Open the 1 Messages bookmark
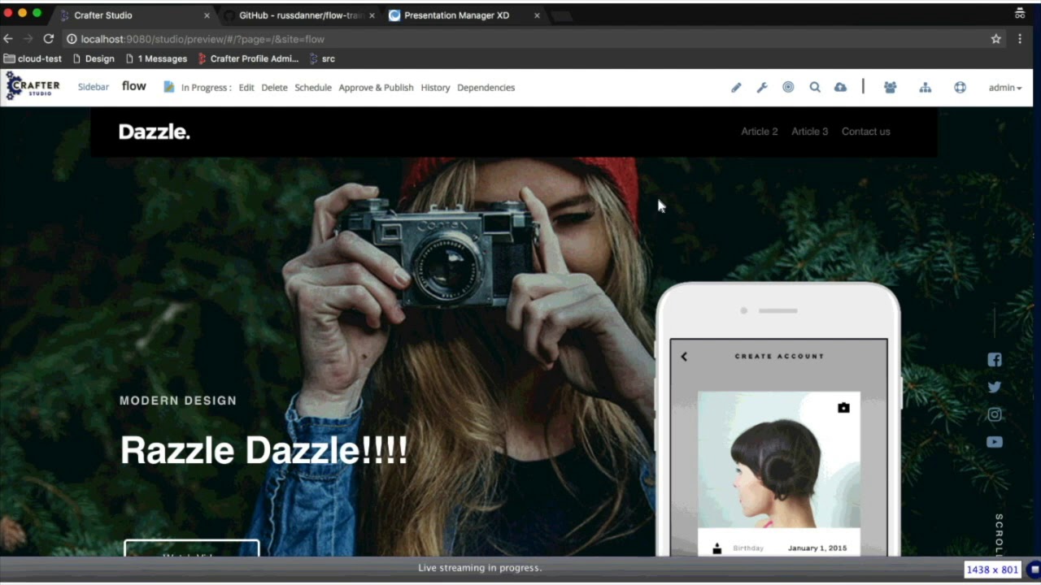 click(x=156, y=58)
